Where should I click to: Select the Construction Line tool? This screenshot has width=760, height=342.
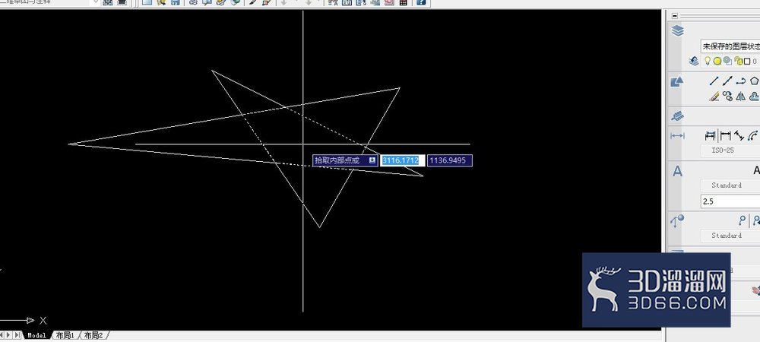pyautogui.click(x=727, y=81)
